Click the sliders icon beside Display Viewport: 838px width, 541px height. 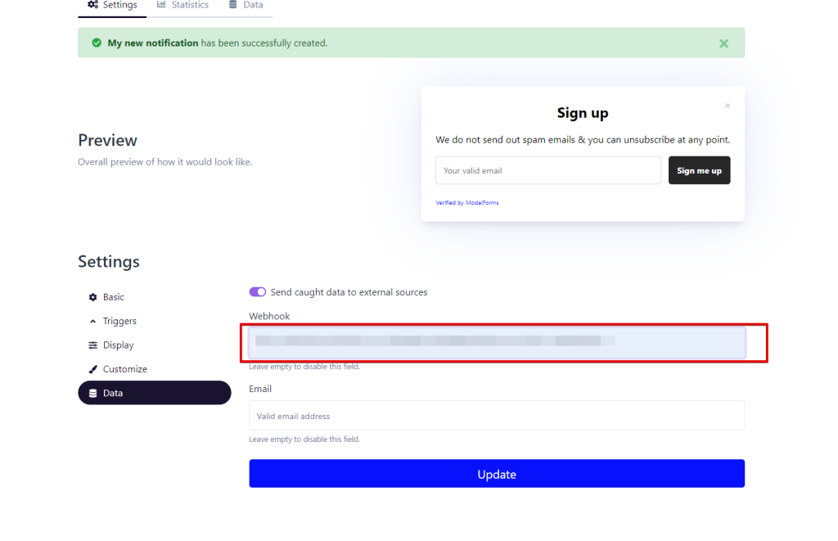[93, 345]
